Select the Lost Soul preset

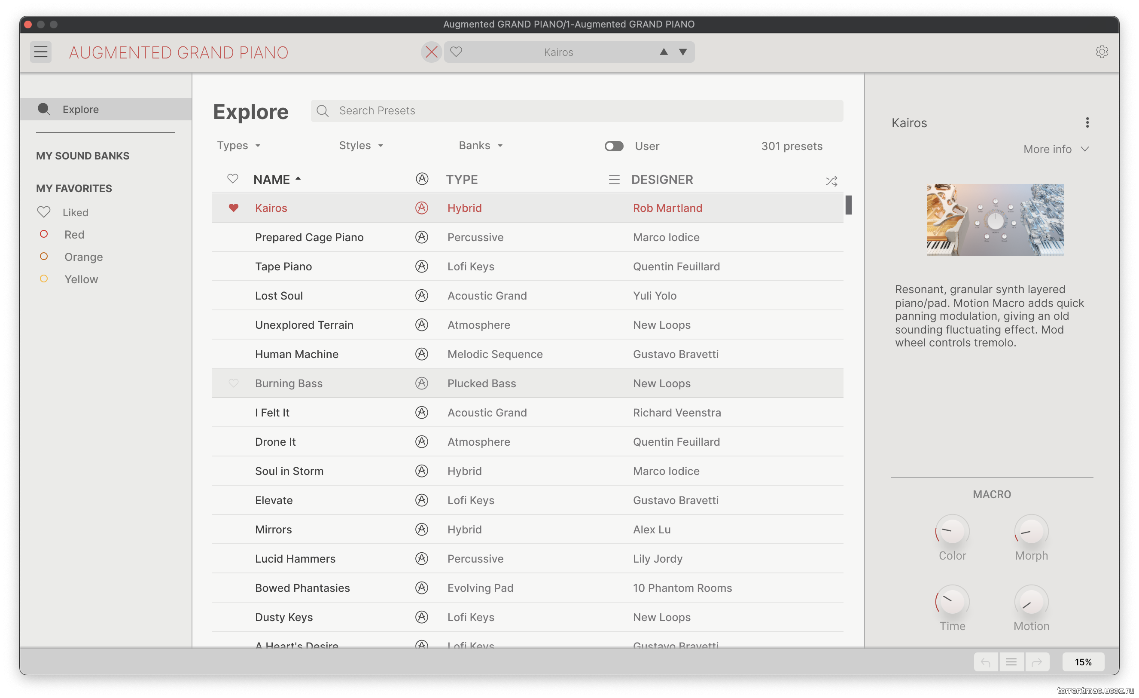pos(527,295)
